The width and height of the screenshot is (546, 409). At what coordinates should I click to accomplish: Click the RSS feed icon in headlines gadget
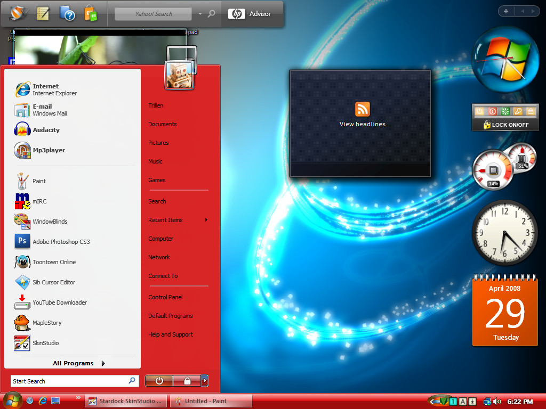tap(363, 109)
